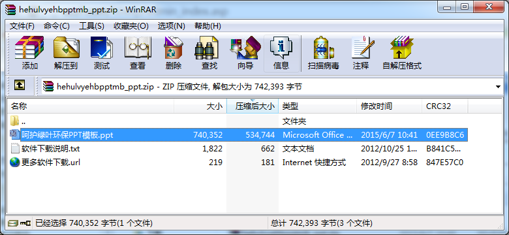The image size is (509, 235).
Task: Sort by the 修改时间 column header
Action: (x=390, y=106)
